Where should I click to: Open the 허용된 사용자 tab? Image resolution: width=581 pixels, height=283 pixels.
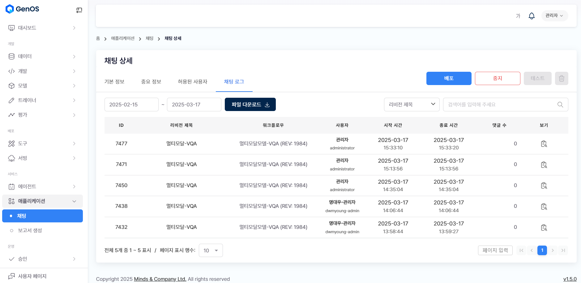coord(192,82)
